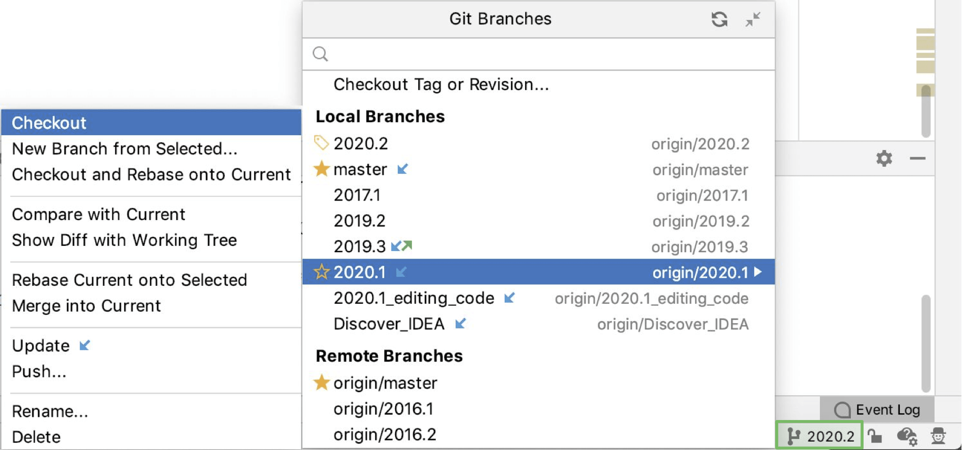
Task: Toggle the favorite star on master branch
Action: (322, 169)
